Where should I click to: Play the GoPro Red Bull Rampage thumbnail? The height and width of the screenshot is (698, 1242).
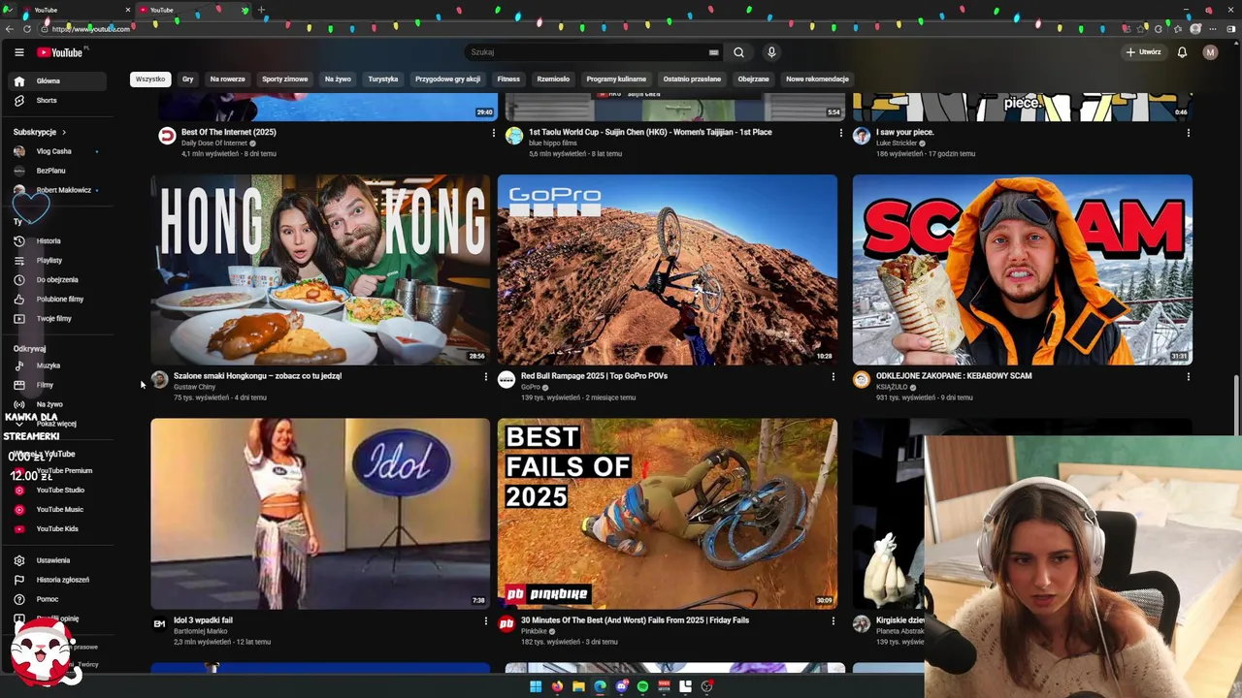pos(668,270)
